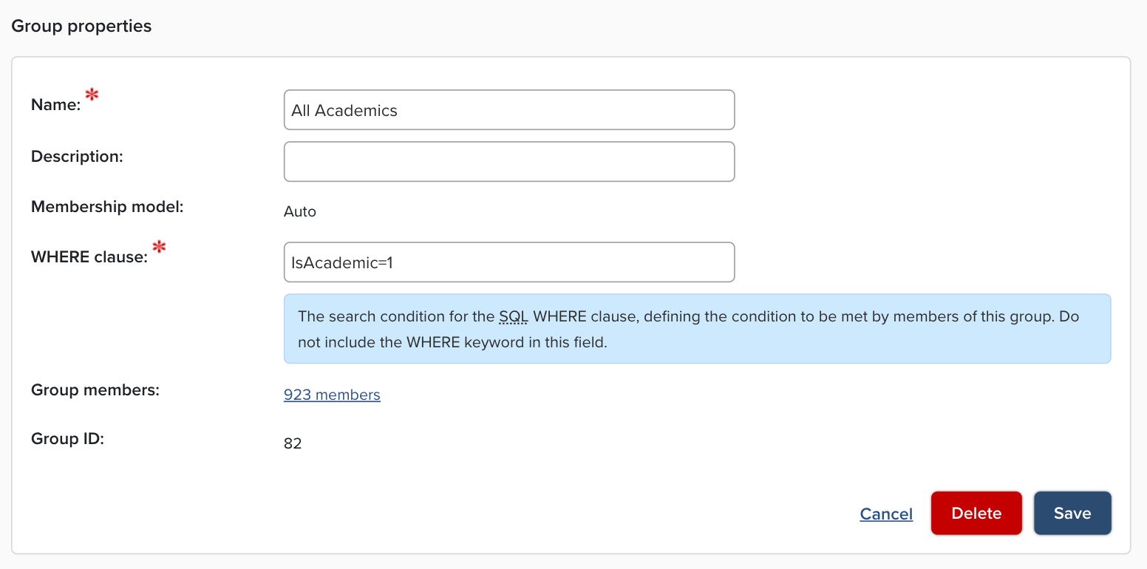Click the "Membership model:" label
The height and width of the screenshot is (569, 1147).
(107, 207)
